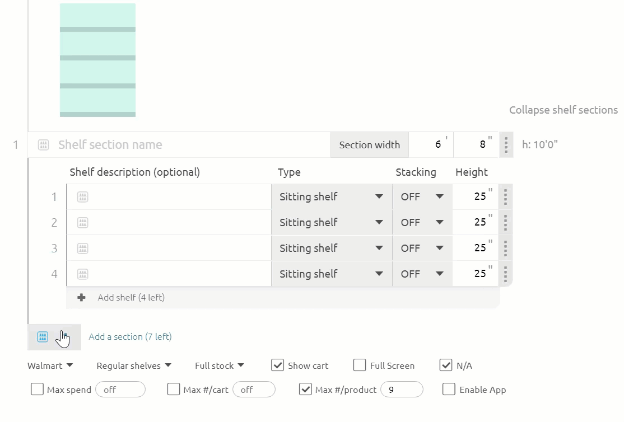Open the Stacking dropdown for shelf row 3
This screenshot has height=422, width=624.
pyautogui.click(x=422, y=248)
